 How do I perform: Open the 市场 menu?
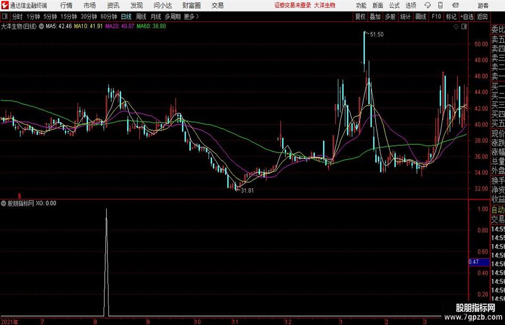coord(90,5)
